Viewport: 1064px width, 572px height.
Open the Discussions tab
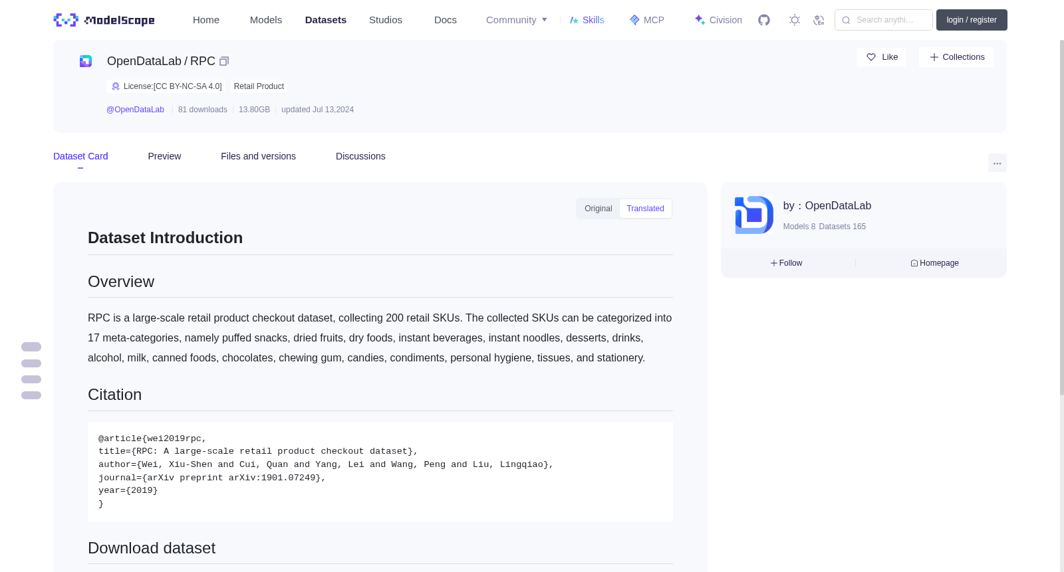(x=360, y=156)
